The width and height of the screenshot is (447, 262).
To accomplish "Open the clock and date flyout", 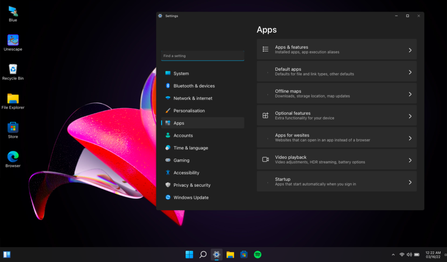I will 433,255.
